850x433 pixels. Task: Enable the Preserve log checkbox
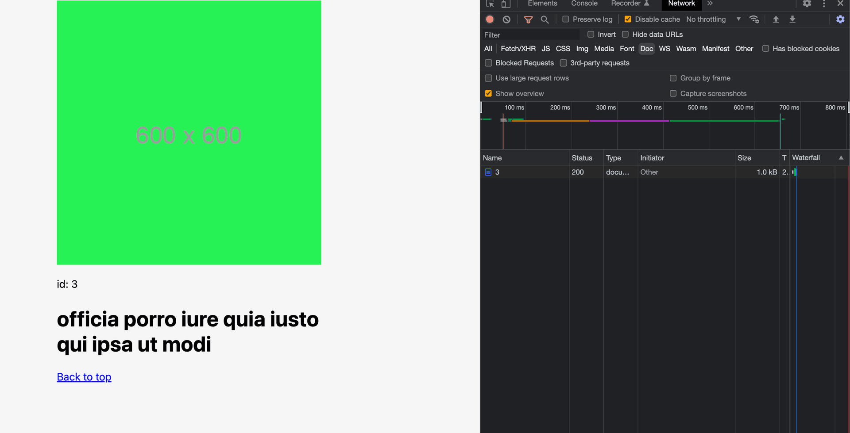565,19
